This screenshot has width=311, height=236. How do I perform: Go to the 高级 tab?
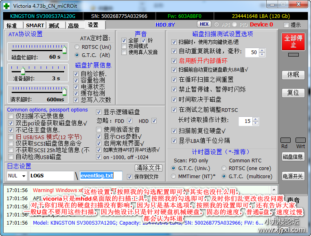(x=73, y=25)
